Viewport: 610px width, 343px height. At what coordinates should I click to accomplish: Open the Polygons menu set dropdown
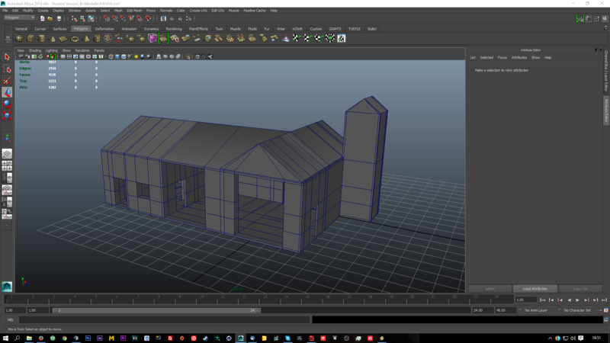tap(19, 18)
